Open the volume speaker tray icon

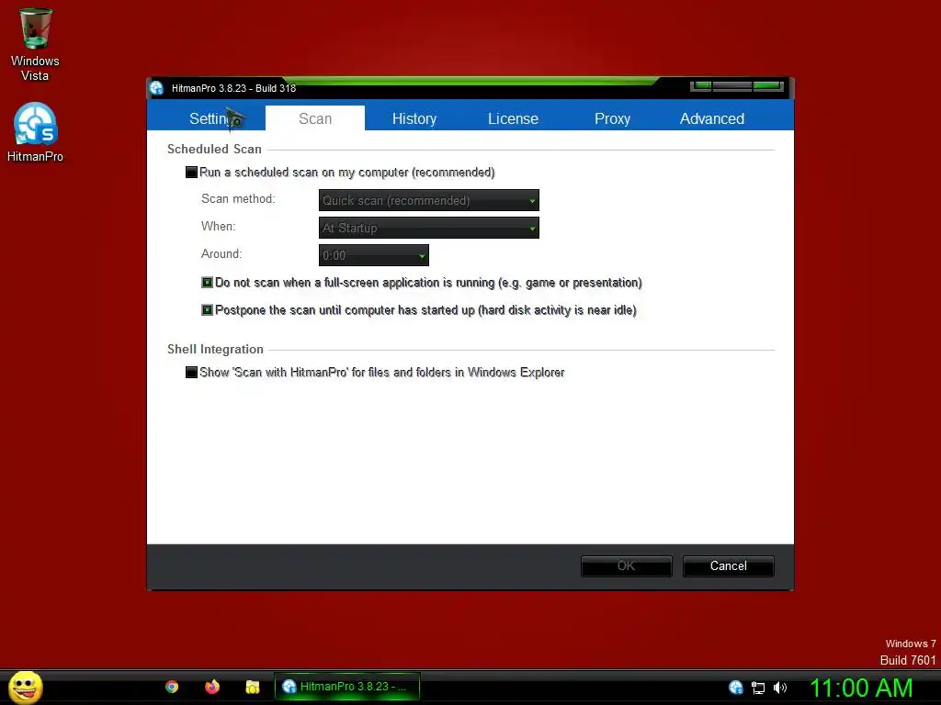coord(779,688)
